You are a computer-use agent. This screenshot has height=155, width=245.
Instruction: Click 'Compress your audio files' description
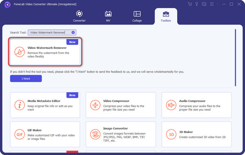point(200,108)
